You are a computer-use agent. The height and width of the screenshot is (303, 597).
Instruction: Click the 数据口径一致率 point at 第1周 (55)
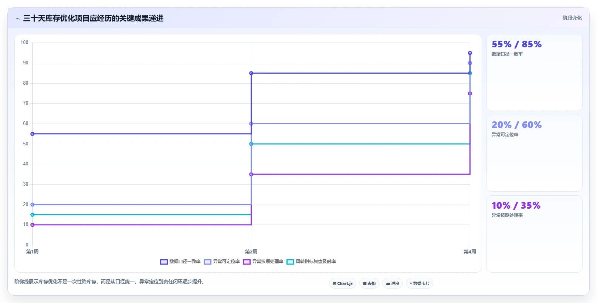pyautogui.click(x=33, y=134)
